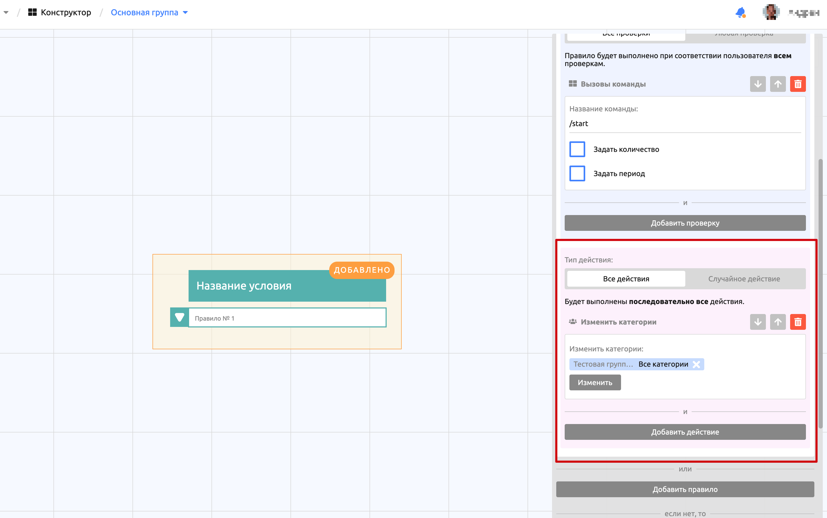Click the right panel vertical scrollbar
Screen dimensions: 827x518
pyautogui.click(x=820, y=293)
